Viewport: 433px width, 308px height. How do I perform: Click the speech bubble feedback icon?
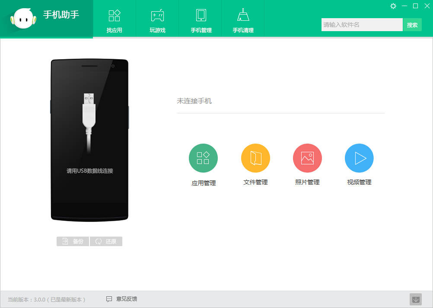click(108, 299)
